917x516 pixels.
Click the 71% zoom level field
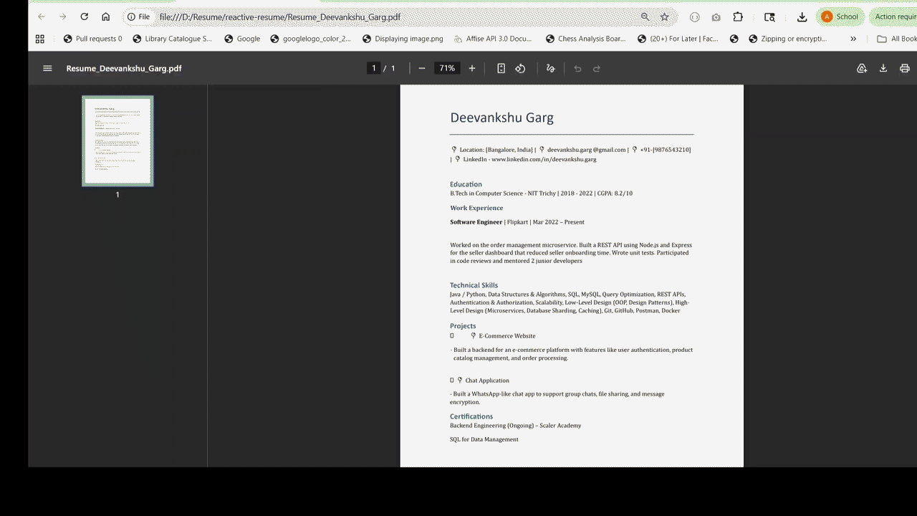click(447, 68)
